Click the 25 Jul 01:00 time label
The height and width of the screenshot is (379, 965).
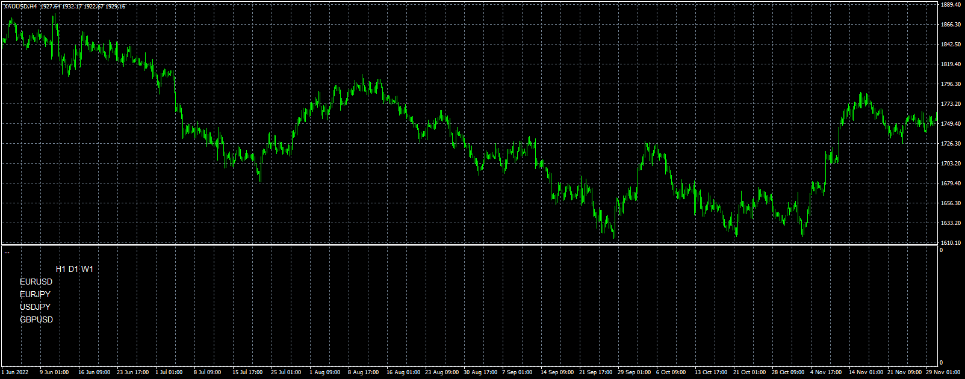[286, 372]
